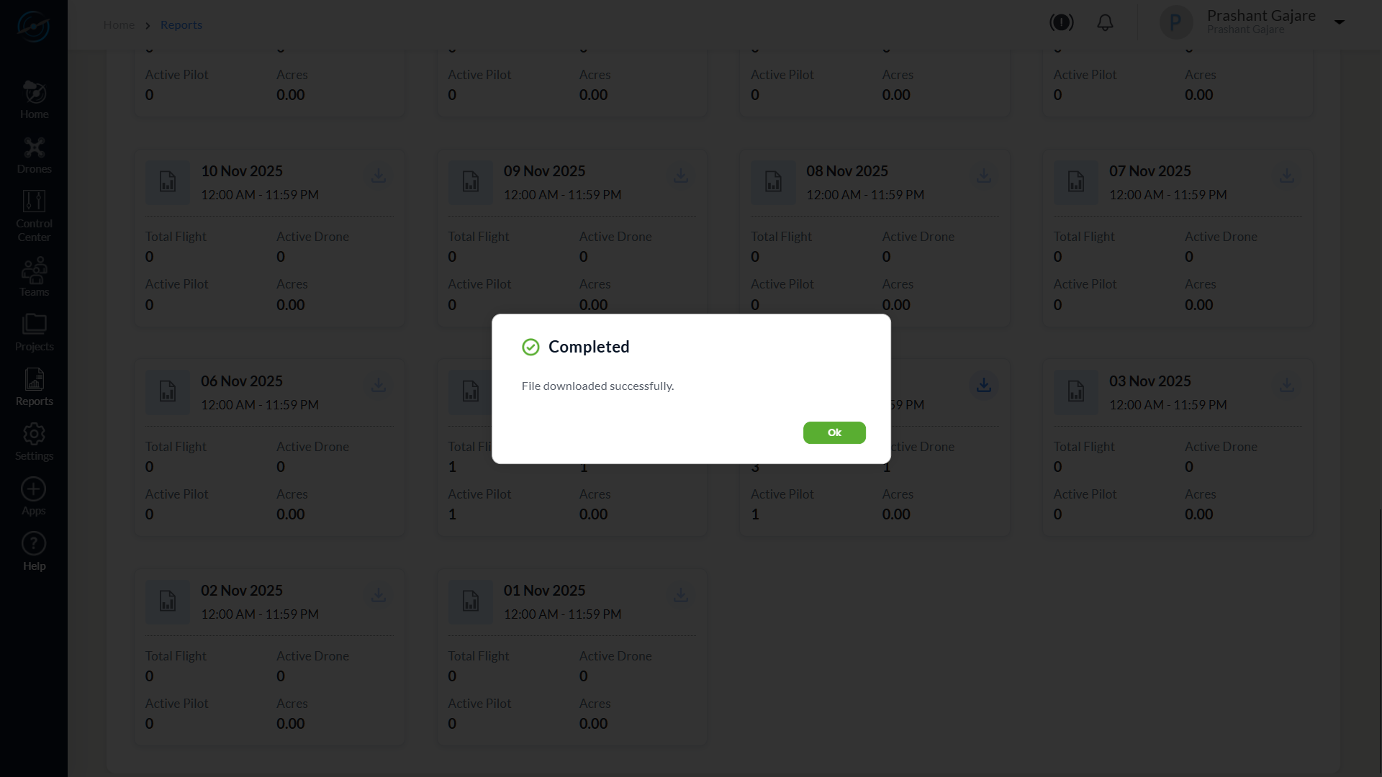Click the Ok button in Completed dialog
The width and height of the screenshot is (1382, 777).
click(834, 432)
